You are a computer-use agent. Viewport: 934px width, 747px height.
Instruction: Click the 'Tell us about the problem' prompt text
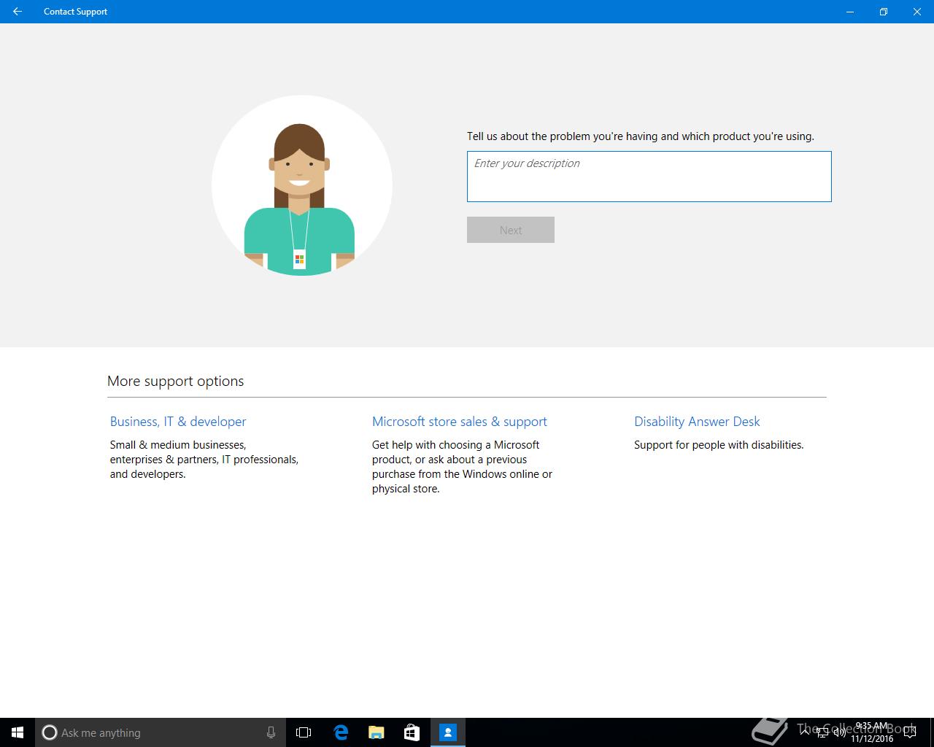coord(641,136)
